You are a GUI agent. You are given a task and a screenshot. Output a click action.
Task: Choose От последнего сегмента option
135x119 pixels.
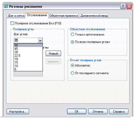point(72,73)
